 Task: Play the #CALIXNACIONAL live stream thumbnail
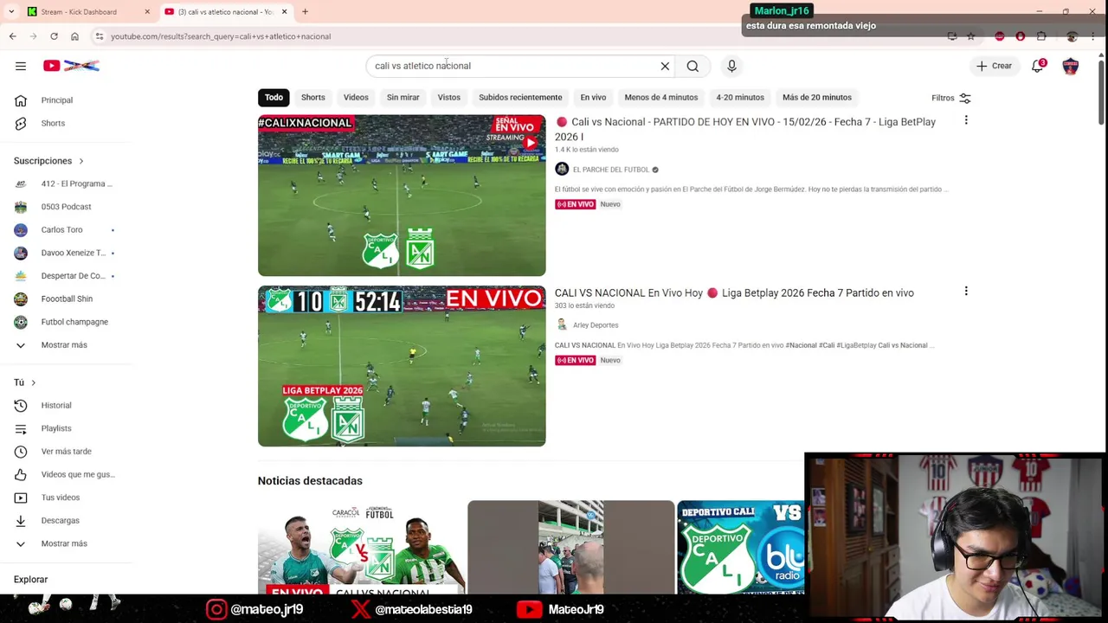[x=402, y=196]
